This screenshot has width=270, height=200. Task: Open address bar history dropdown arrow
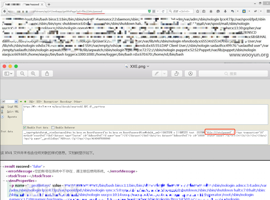pos(158,11)
